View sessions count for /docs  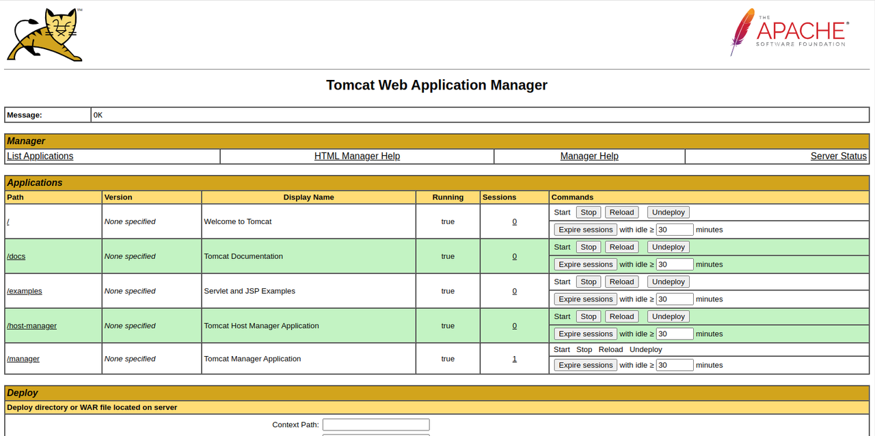pyautogui.click(x=515, y=256)
